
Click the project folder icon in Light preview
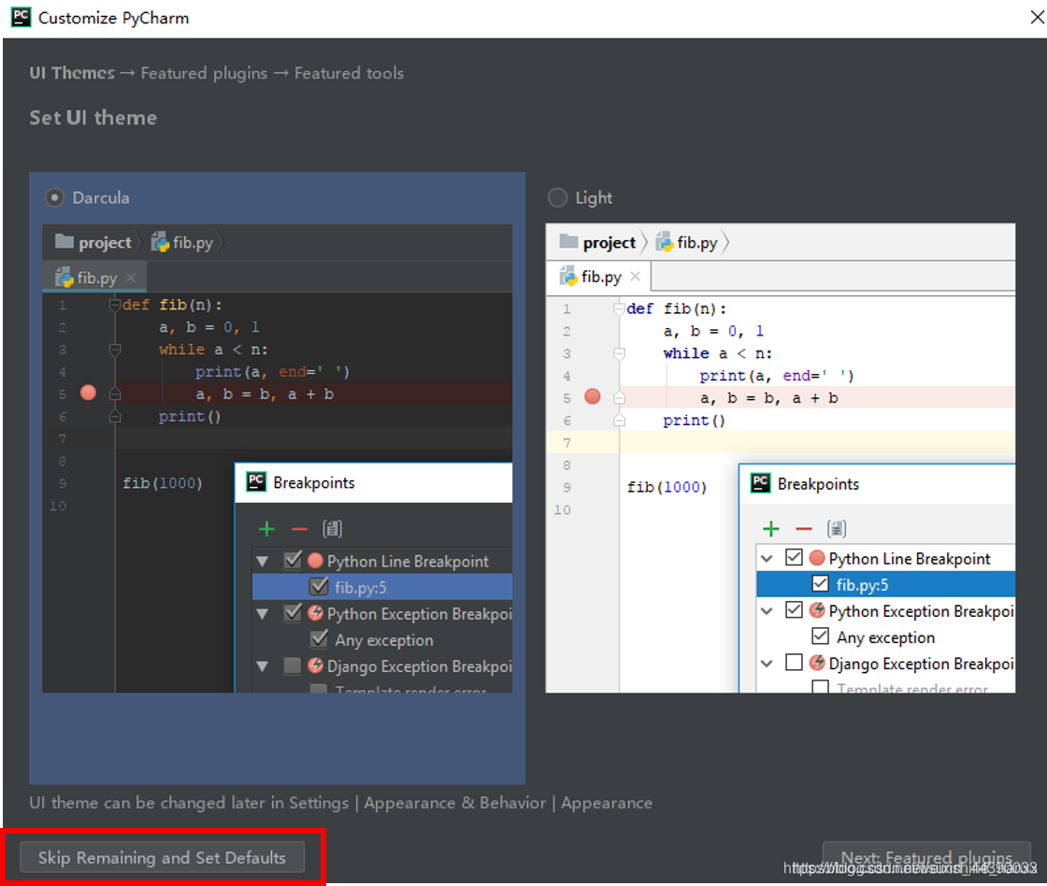tap(568, 241)
